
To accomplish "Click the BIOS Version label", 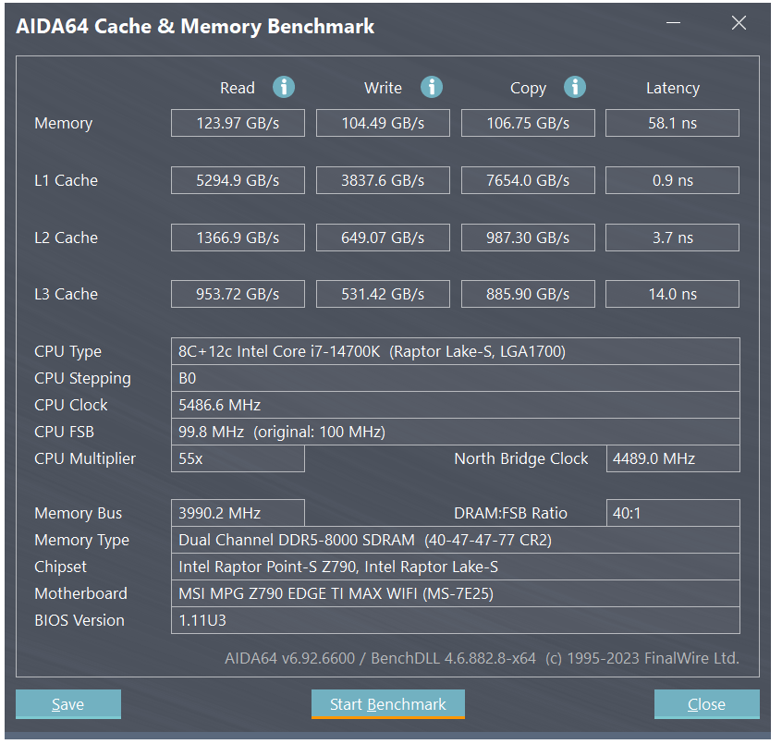I will pyautogui.click(x=79, y=621).
